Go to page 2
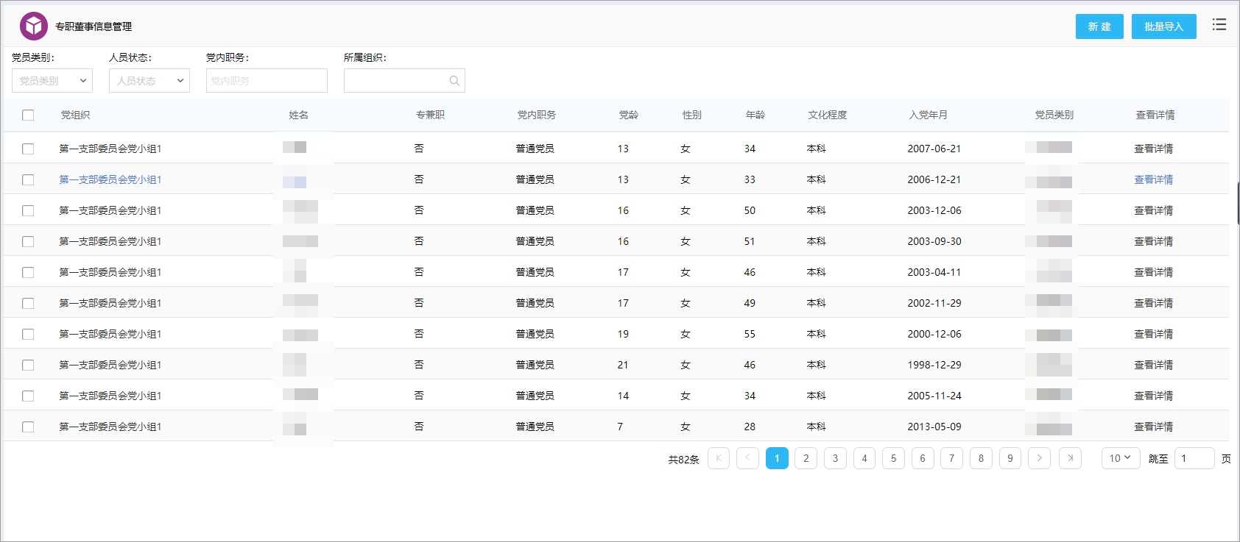This screenshot has height=542, width=1240. click(x=806, y=458)
